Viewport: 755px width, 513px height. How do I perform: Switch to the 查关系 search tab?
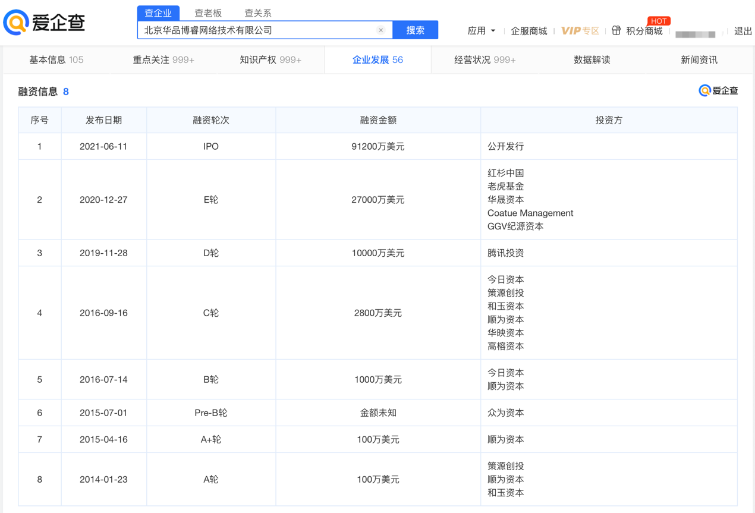pyautogui.click(x=257, y=13)
